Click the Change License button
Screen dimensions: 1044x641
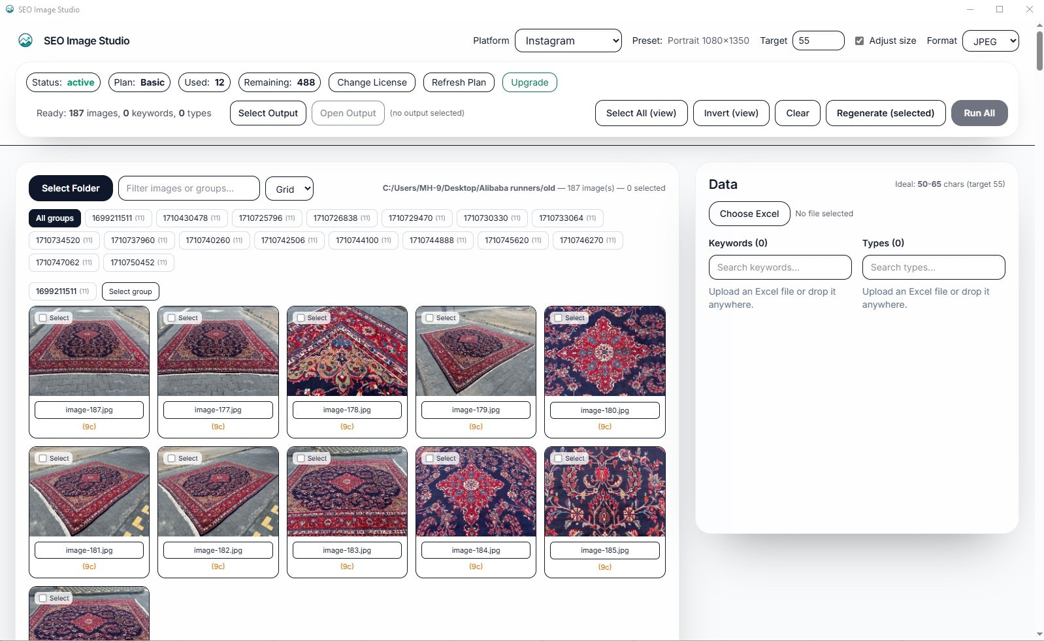click(x=372, y=82)
